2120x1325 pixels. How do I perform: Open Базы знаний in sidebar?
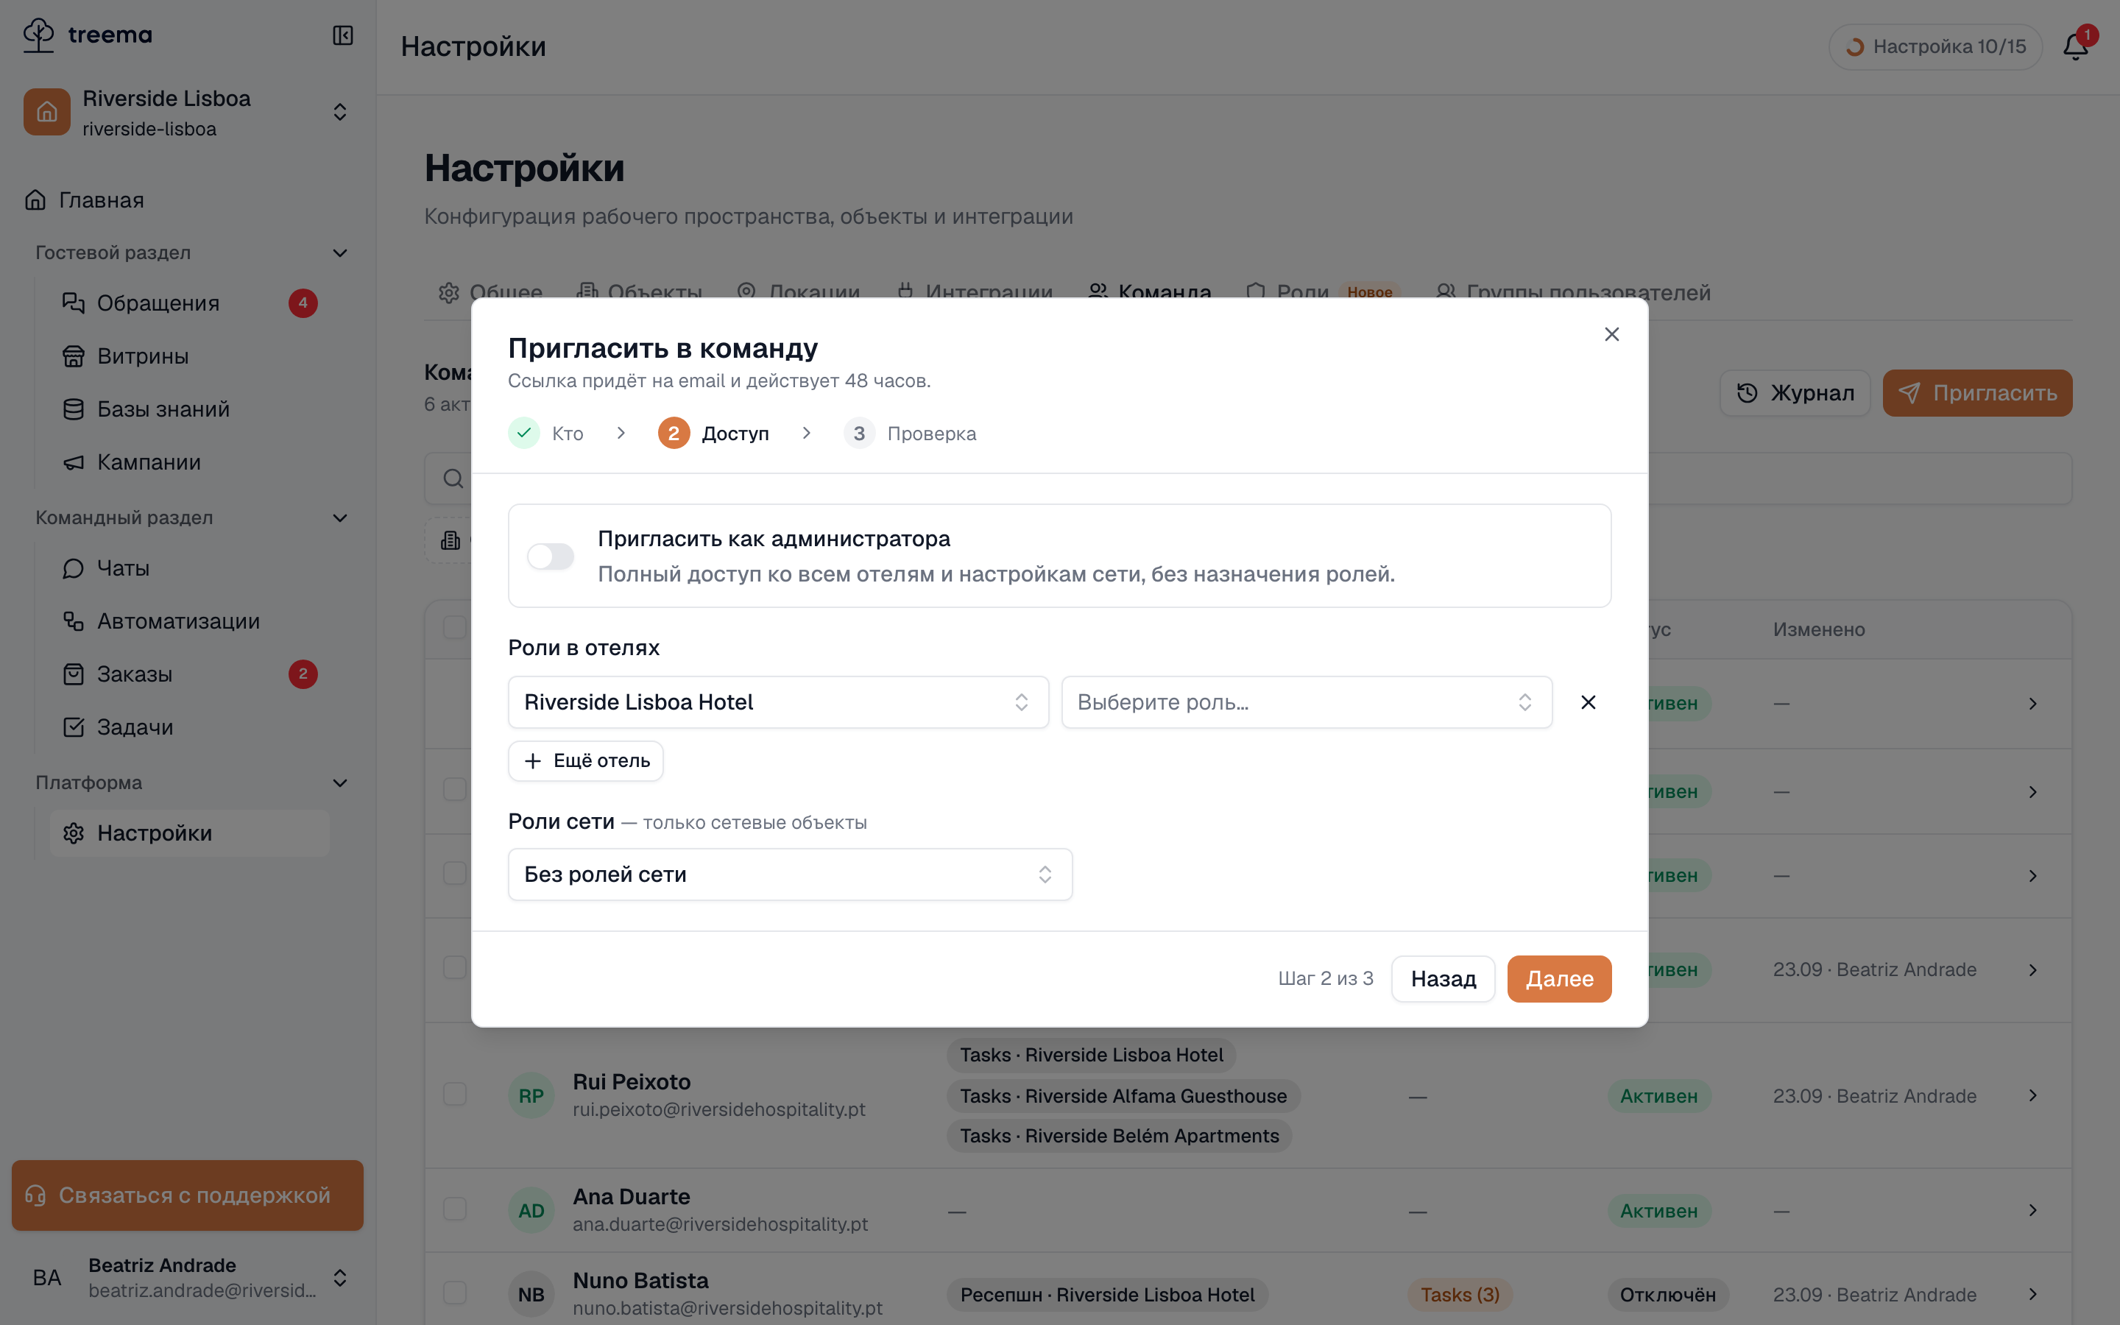(x=189, y=409)
